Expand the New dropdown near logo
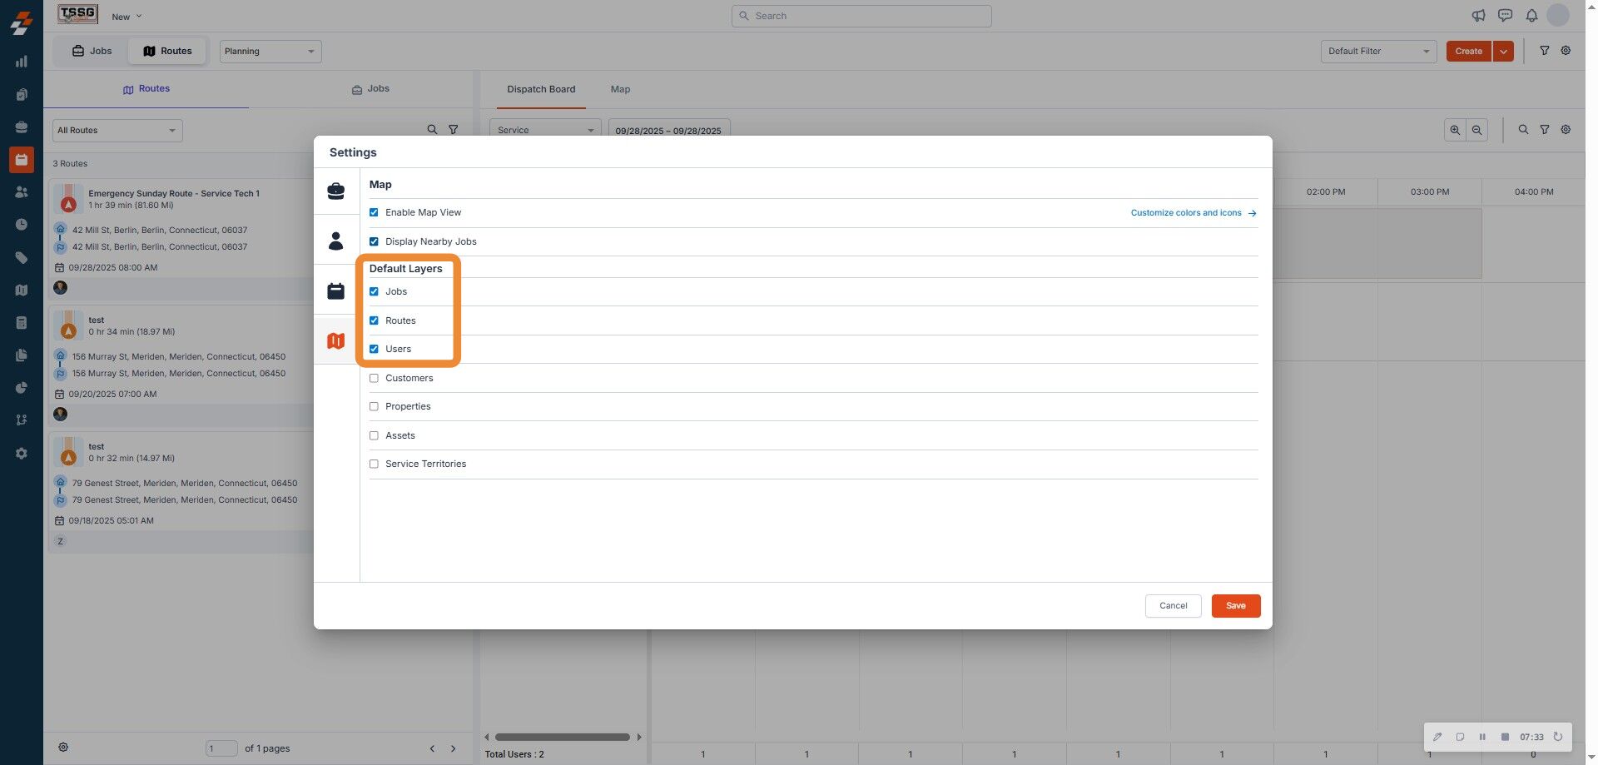The image size is (1598, 765). 127,17
